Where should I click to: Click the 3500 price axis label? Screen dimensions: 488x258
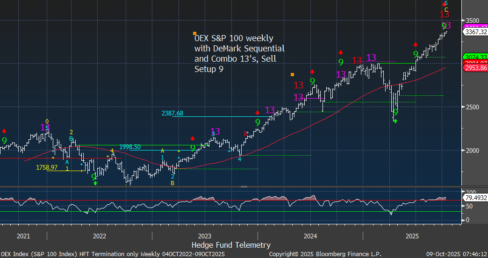473,21
